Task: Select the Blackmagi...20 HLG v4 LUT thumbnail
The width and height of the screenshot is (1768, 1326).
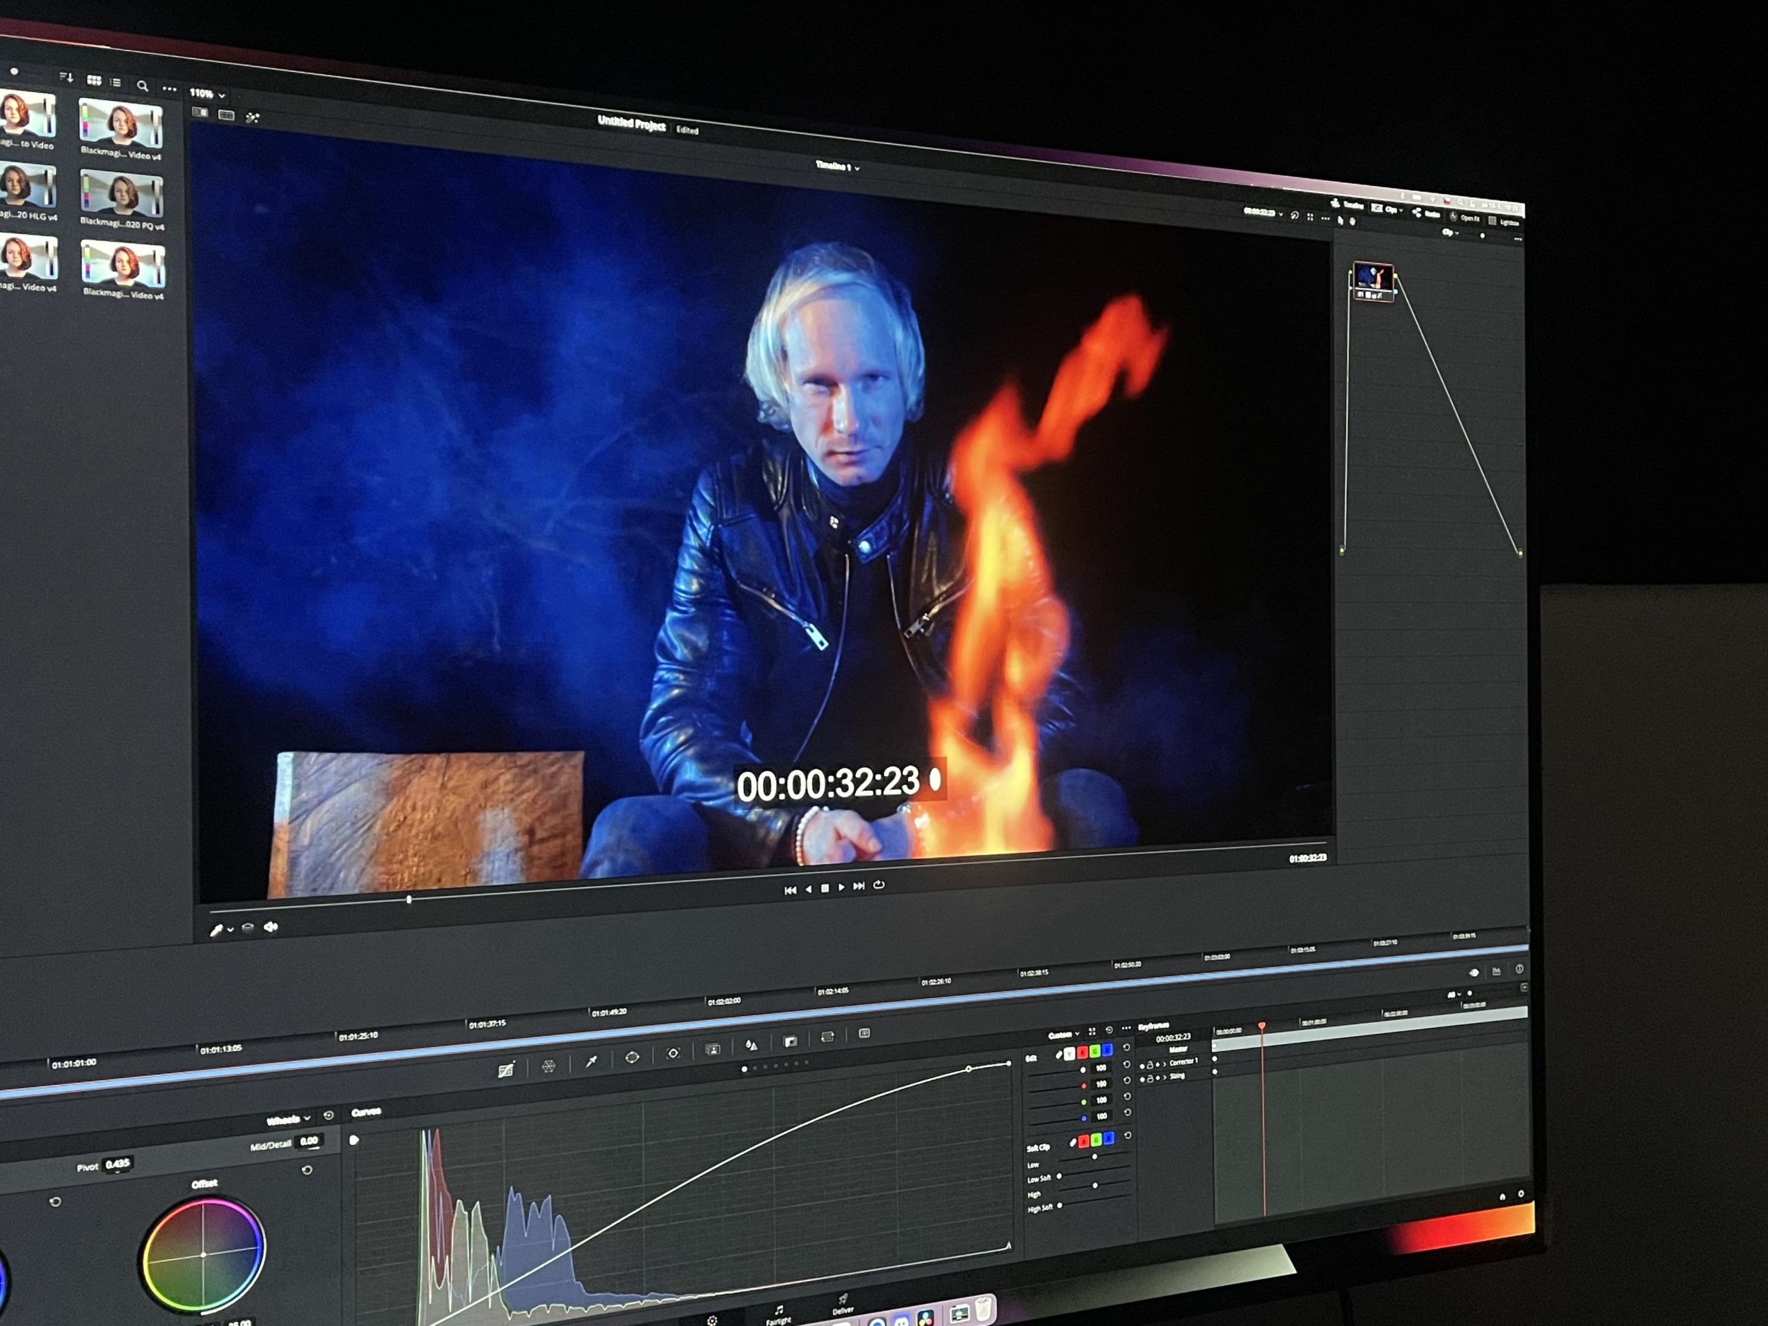Action: [x=28, y=185]
